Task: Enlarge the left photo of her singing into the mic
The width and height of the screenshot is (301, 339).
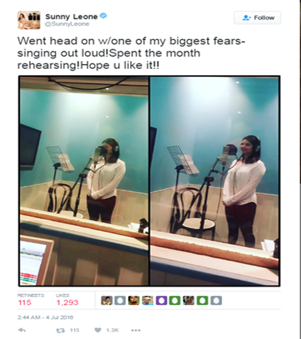Action: click(84, 181)
